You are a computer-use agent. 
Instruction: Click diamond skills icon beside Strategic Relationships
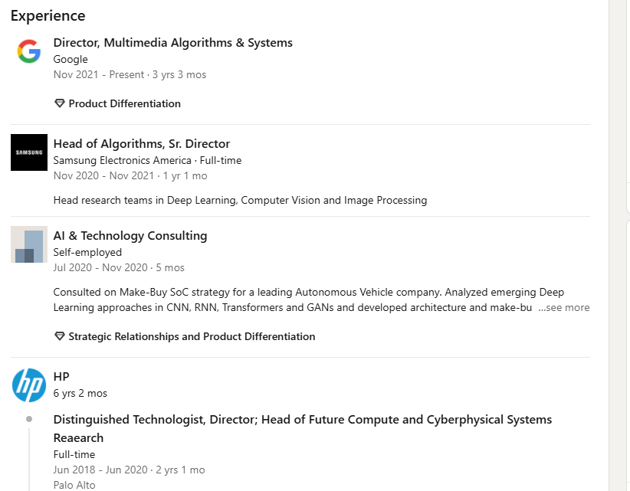(60, 336)
